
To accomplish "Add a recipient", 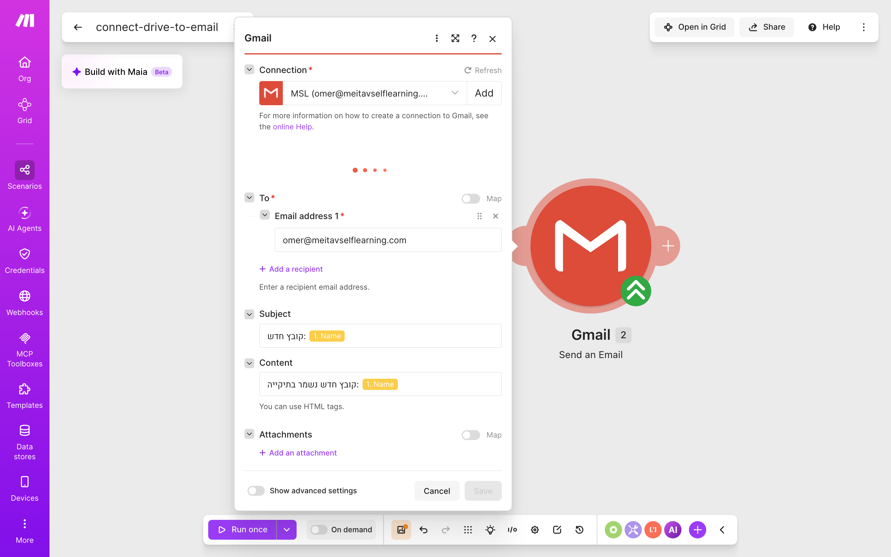I will click(x=291, y=269).
